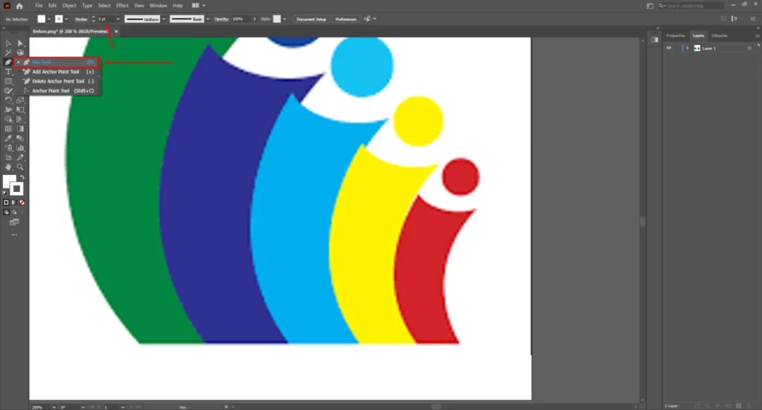Select the Blend tool
This screenshot has height=410, width=762.
click(x=20, y=138)
